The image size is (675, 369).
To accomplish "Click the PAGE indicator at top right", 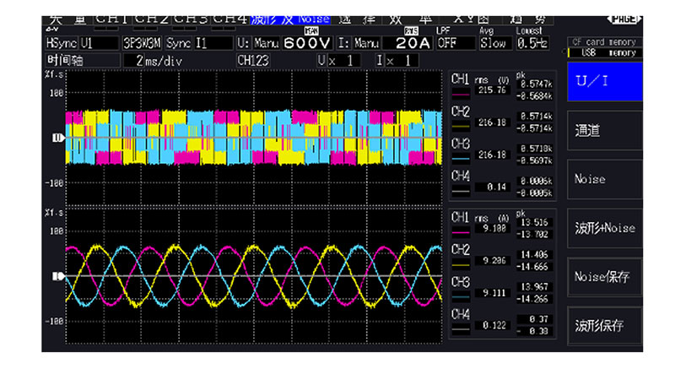I will click(x=624, y=19).
